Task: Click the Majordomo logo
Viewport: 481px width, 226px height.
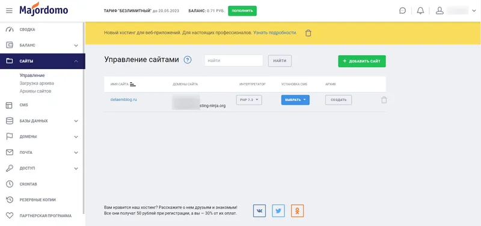Action: point(44,9)
